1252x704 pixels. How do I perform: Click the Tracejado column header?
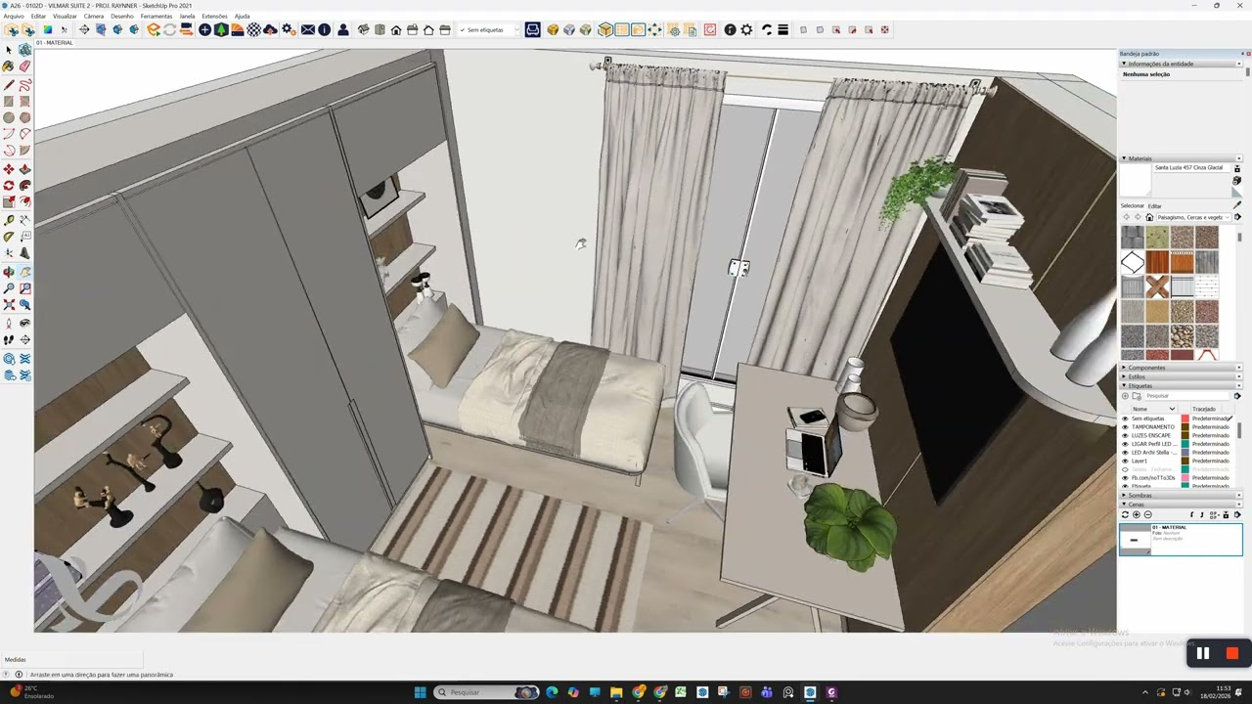tap(1204, 409)
